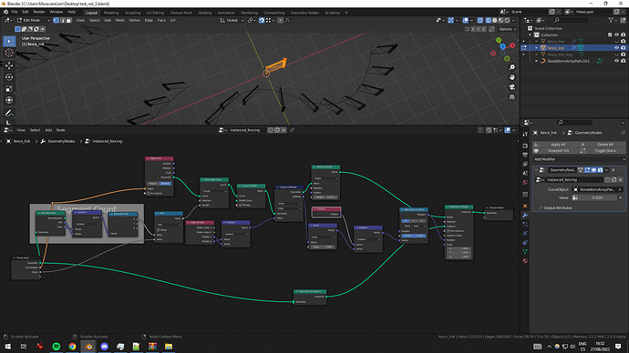Image resolution: width=629 pixels, height=353 pixels.
Task: Open the Render properties tab icon
Action: click(x=525, y=146)
